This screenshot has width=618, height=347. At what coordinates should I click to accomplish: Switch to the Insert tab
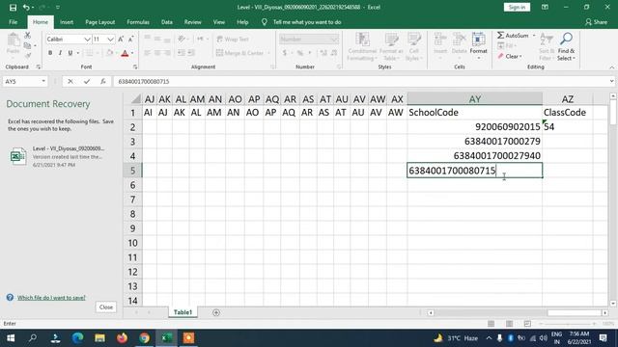tap(67, 22)
